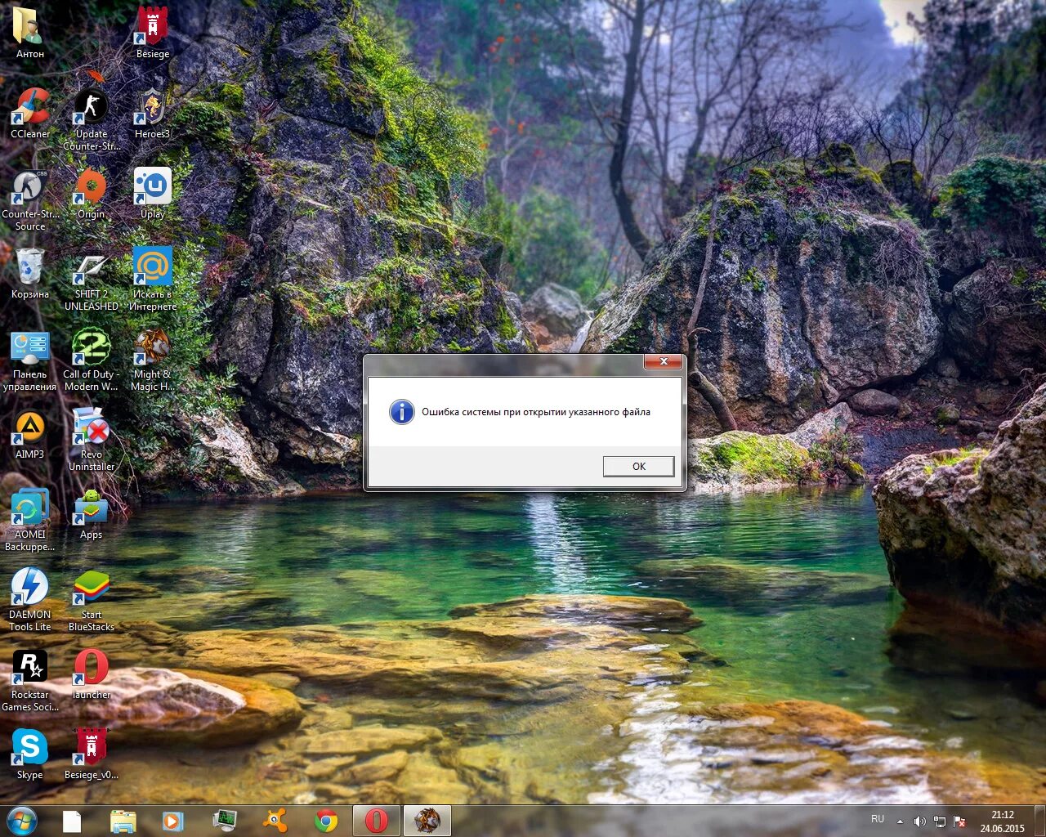The width and height of the screenshot is (1046, 837).
Task: Open the clock showing 21:12
Action: pyautogui.click(x=1003, y=821)
